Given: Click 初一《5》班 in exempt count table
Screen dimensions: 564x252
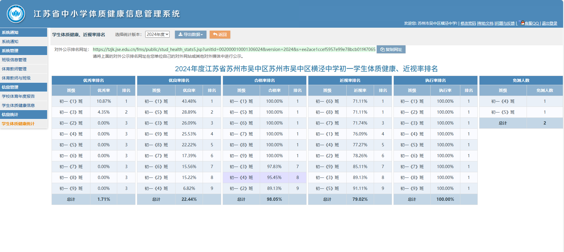Looking at the screenshot, I should pos(503,112).
